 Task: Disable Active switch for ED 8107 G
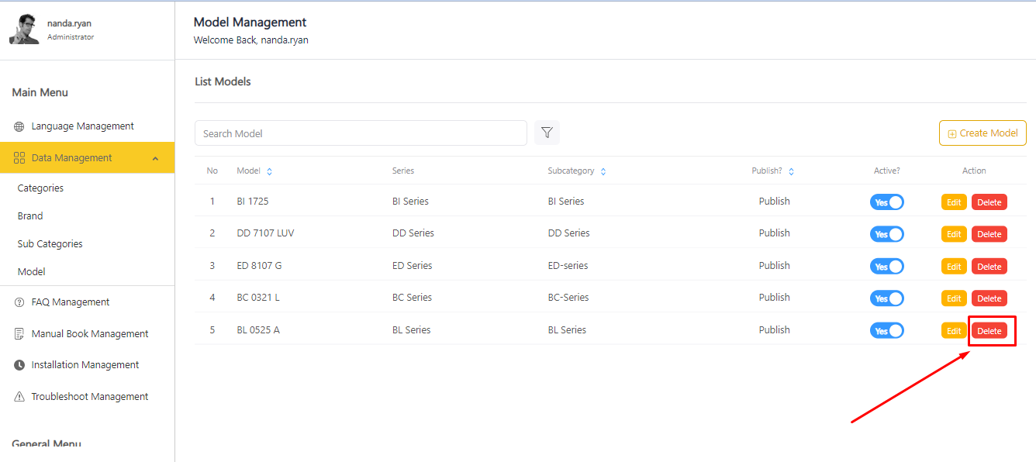886,267
